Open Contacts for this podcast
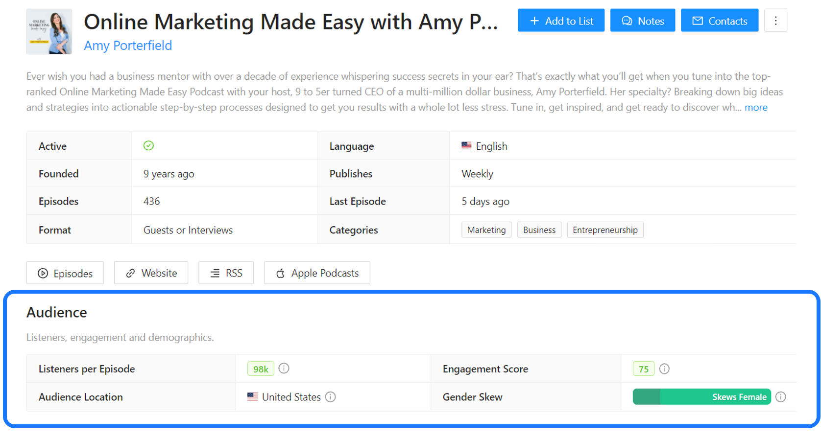This screenshot has width=821, height=439. (720, 21)
